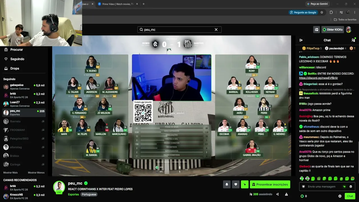This screenshot has height=202, width=359.
Task: Click the Obter KICKs button
Action: coord(333,29)
